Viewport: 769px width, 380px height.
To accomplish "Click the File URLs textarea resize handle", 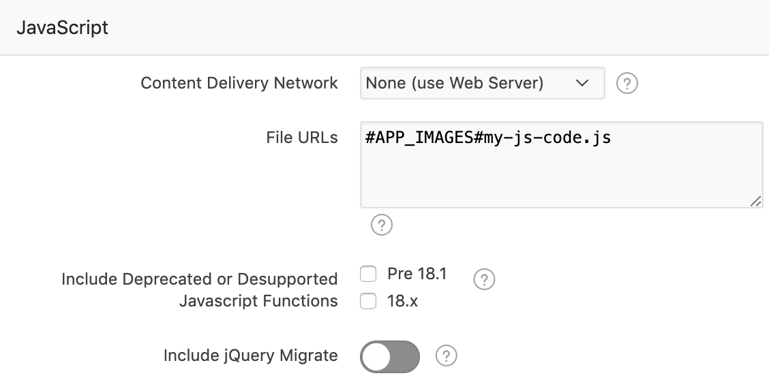I will click(x=756, y=201).
